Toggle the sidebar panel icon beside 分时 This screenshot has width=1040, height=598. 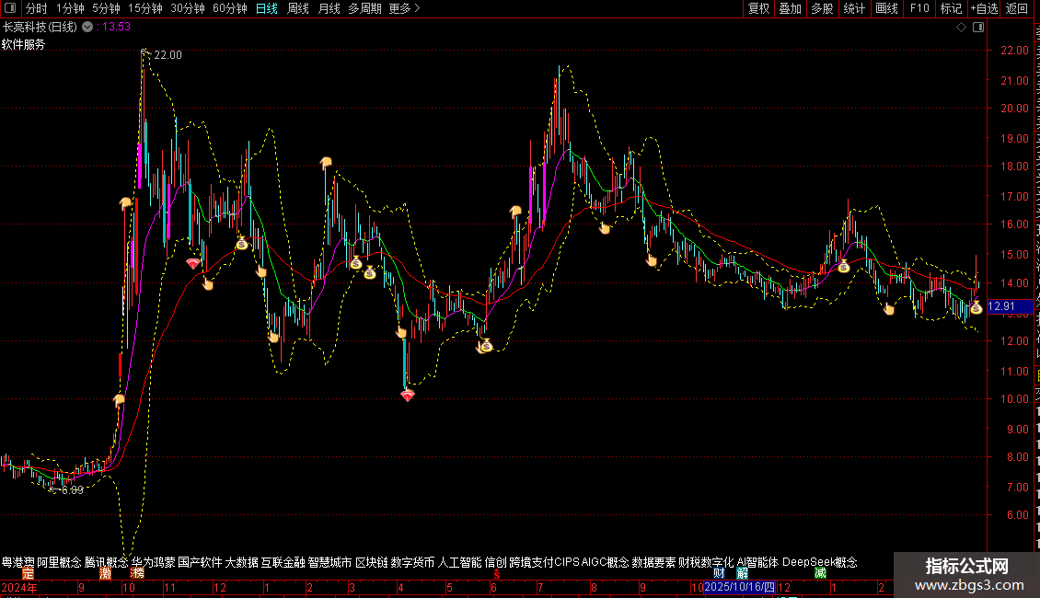10,8
